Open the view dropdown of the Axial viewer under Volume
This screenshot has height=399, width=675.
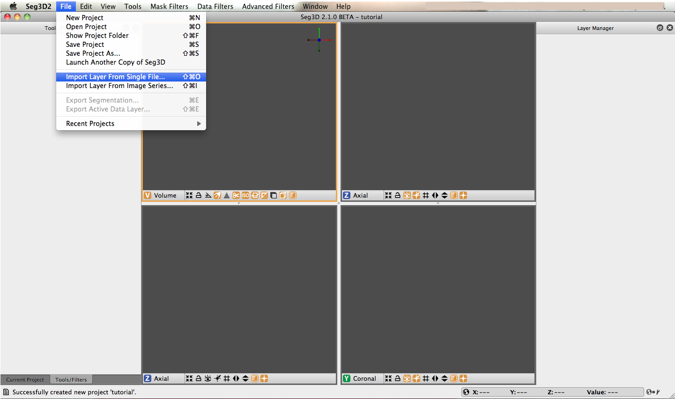pos(163,378)
